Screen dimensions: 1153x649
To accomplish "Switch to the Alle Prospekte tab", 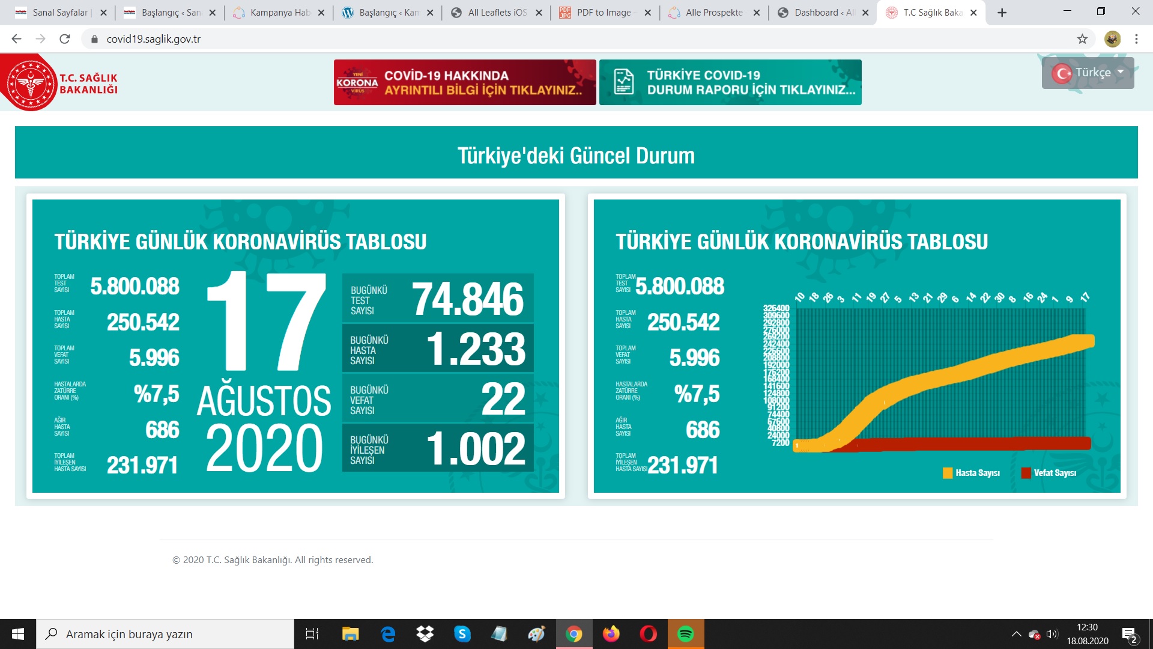I will pyautogui.click(x=713, y=13).
